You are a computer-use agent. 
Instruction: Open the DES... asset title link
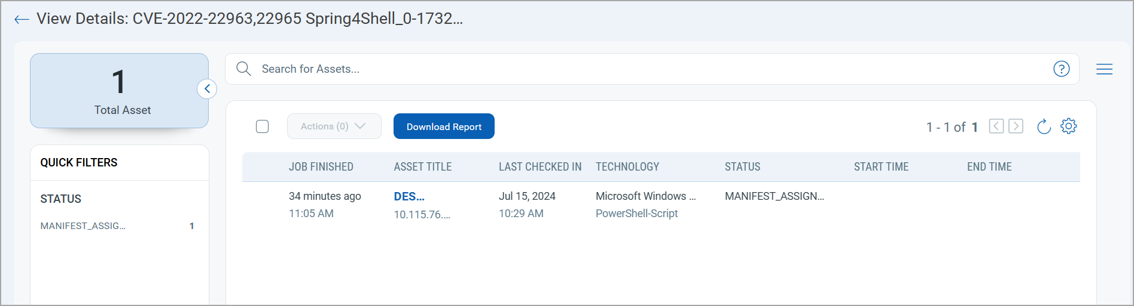tap(409, 196)
